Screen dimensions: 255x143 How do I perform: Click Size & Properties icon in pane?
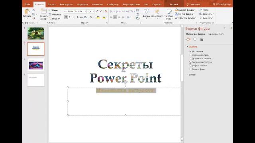[x=201, y=39]
